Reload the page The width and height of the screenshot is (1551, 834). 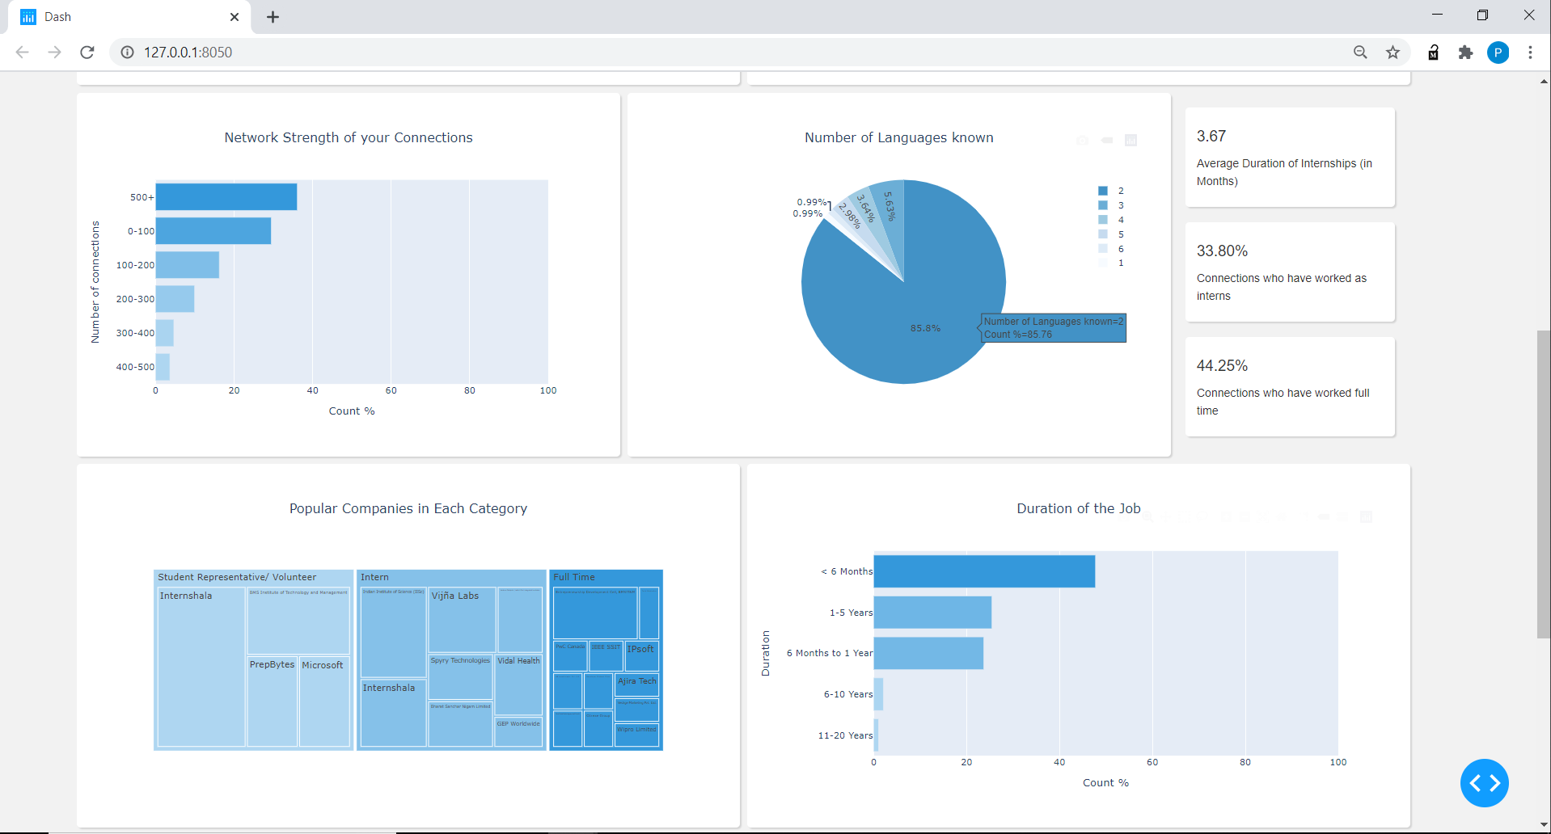pyautogui.click(x=87, y=53)
